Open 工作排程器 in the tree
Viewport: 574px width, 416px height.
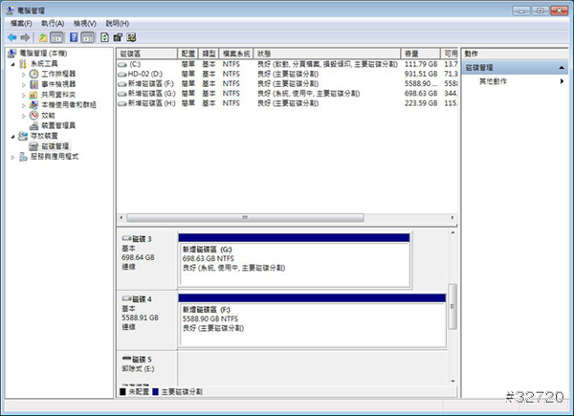click(59, 73)
